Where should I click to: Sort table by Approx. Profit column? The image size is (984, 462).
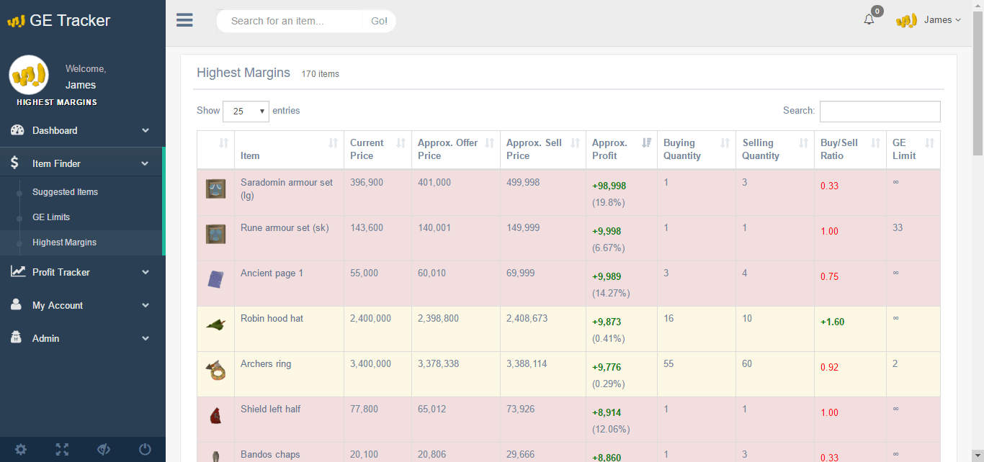(x=621, y=149)
